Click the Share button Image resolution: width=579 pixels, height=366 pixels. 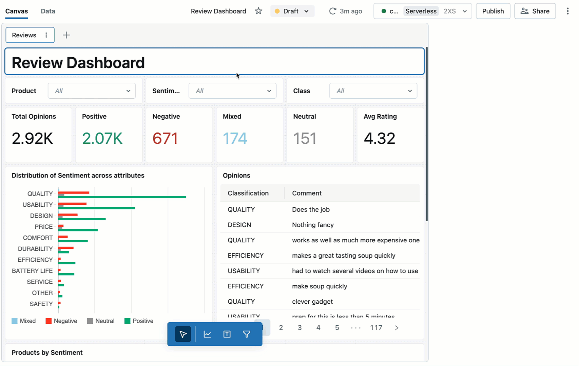pyautogui.click(x=535, y=11)
